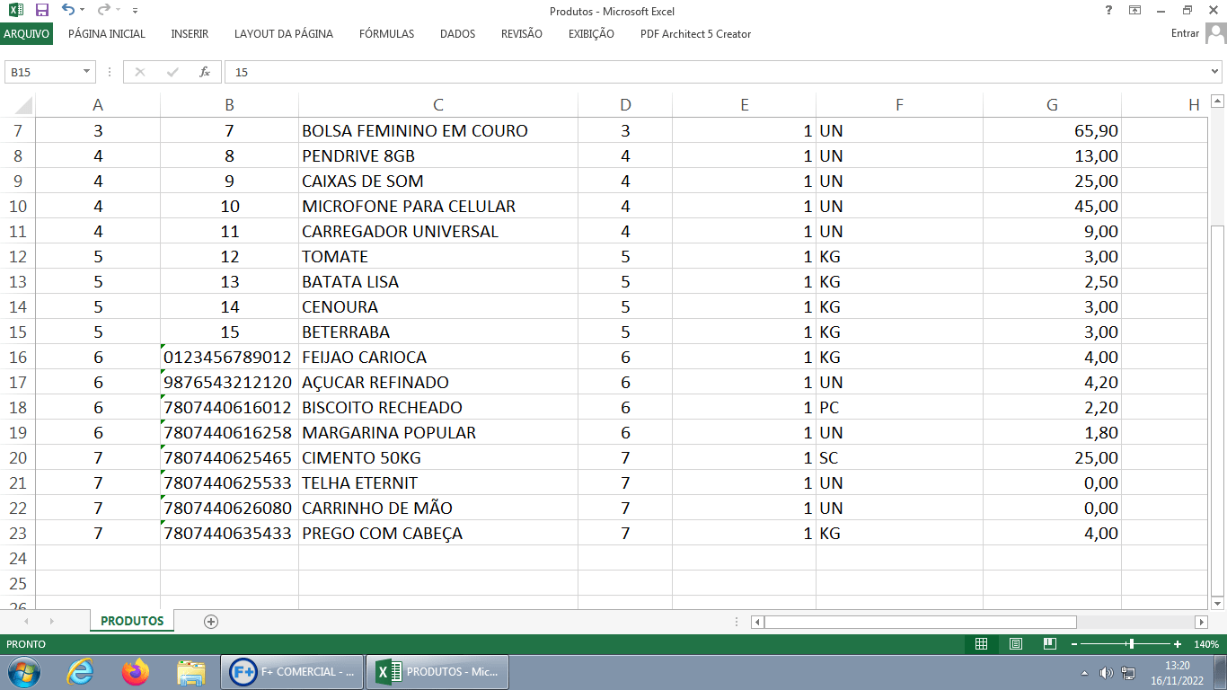The width and height of the screenshot is (1227, 690).
Task: Click cell PREGO COM CABEÇA
Action: click(438, 533)
